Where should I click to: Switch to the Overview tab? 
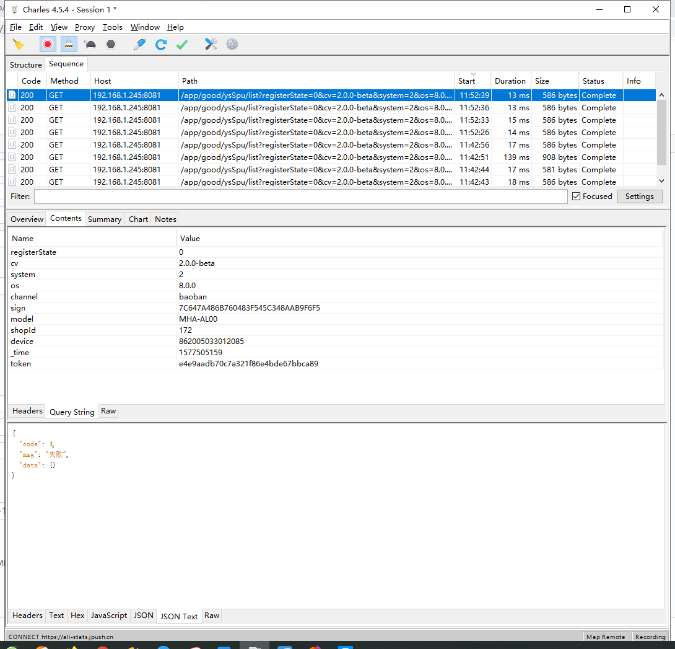27,219
